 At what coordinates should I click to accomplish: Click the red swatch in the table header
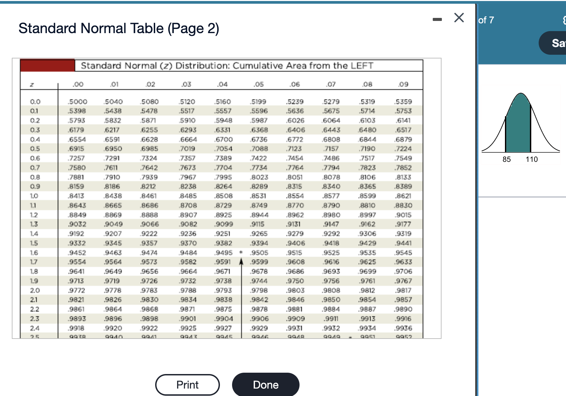click(47, 66)
